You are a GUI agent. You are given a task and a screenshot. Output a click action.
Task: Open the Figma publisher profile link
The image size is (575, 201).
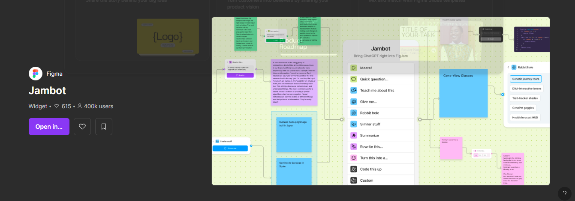[54, 74]
